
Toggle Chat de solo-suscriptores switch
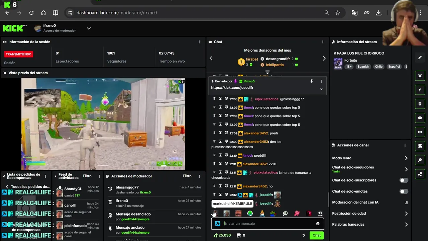coord(404,180)
